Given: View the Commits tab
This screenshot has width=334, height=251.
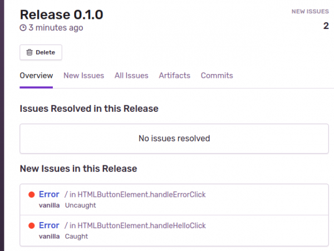Looking at the screenshot, I should coord(217,76).
